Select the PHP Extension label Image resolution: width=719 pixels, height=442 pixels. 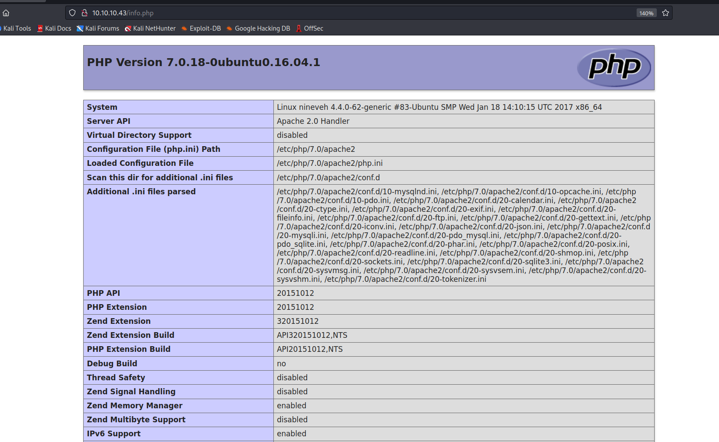coord(117,307)
